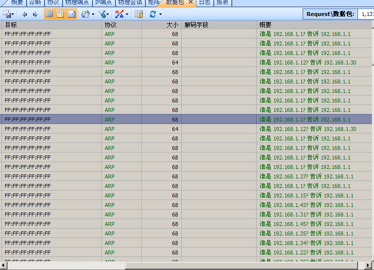Switch to the 日志 tab
374x270 pixels.
pos(205,2)
